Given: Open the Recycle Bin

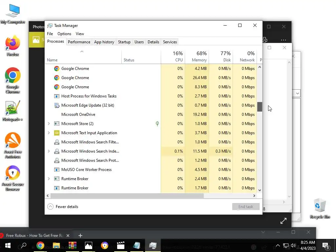Looking at the screenshot, I should click(x=320, y=208).
